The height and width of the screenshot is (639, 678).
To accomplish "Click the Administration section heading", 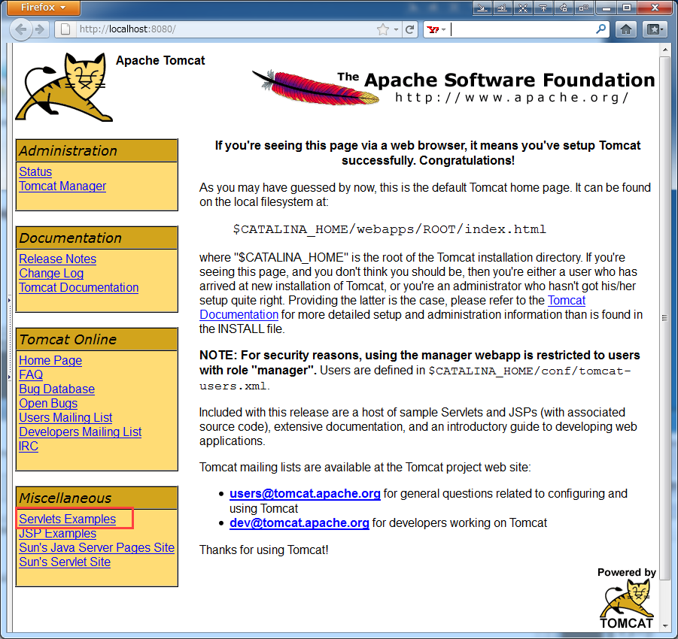I will (x=68, y=151).
